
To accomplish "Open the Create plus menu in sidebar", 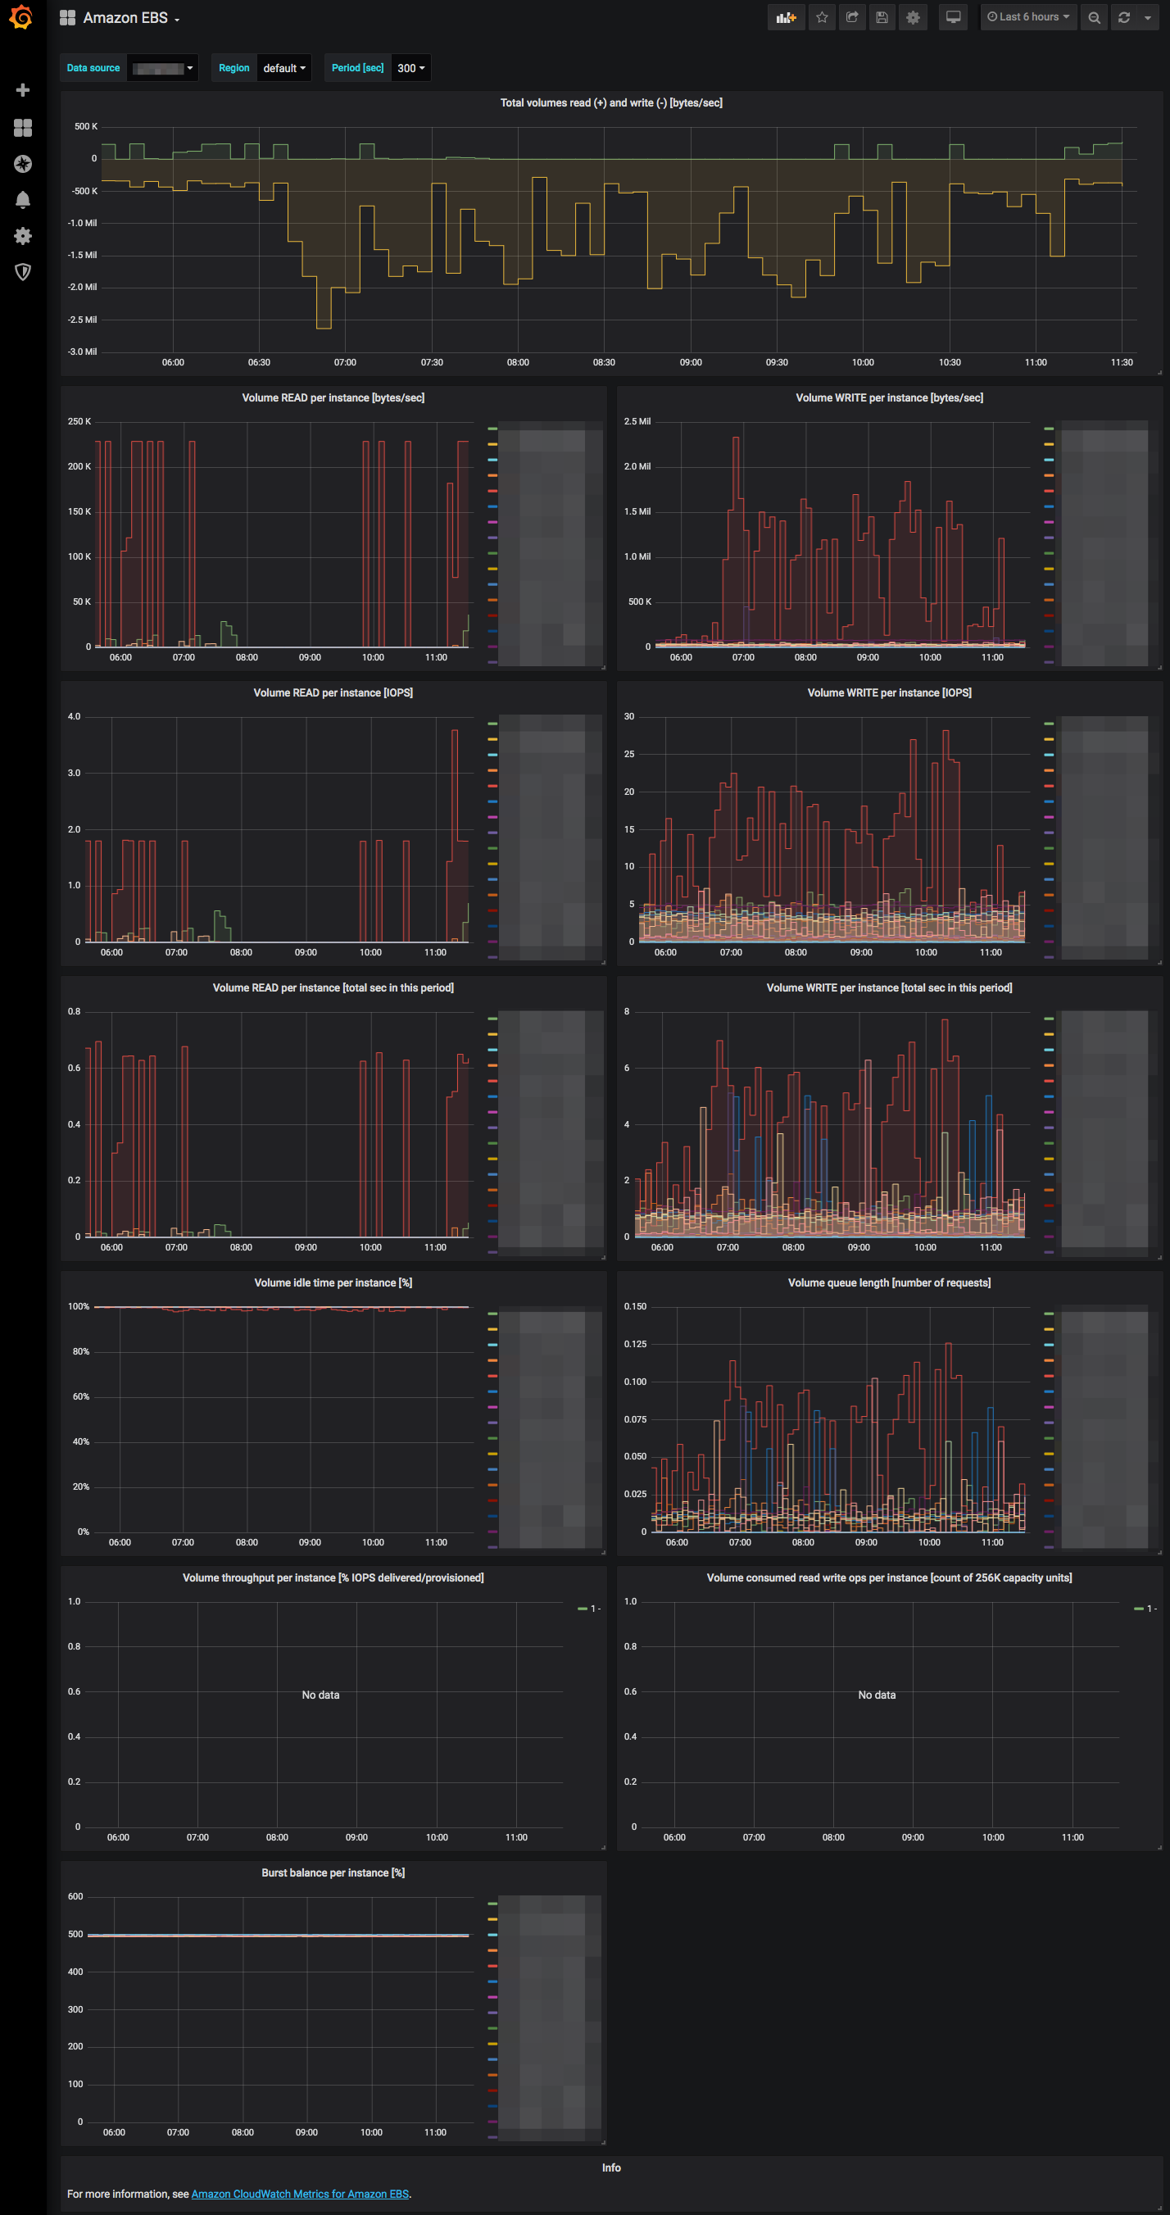I will [x=23, y=90].
